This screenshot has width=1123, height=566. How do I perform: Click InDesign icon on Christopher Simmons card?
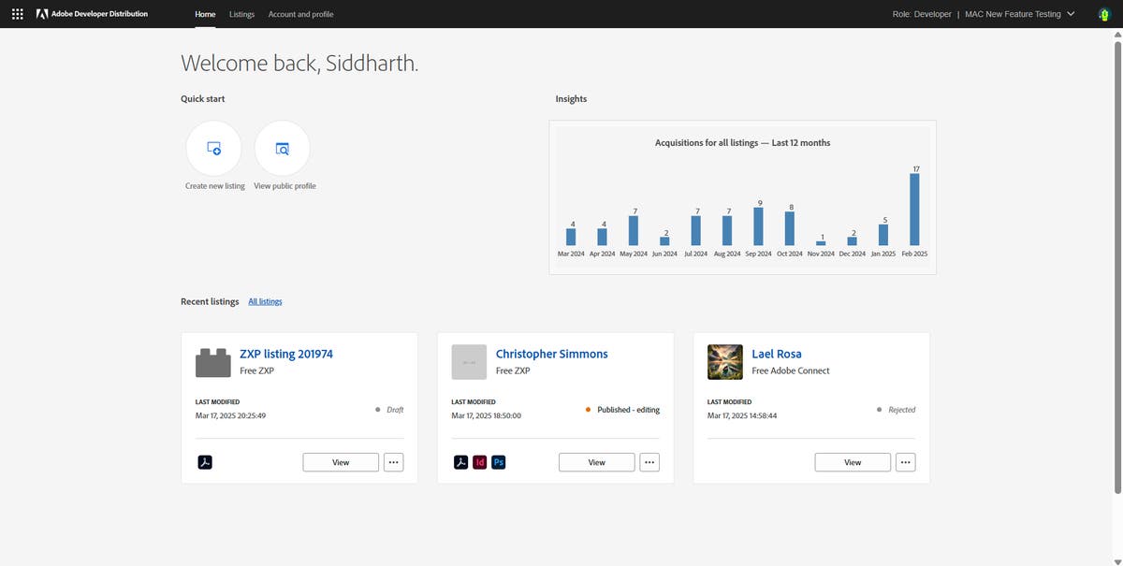tap(479, 462)
